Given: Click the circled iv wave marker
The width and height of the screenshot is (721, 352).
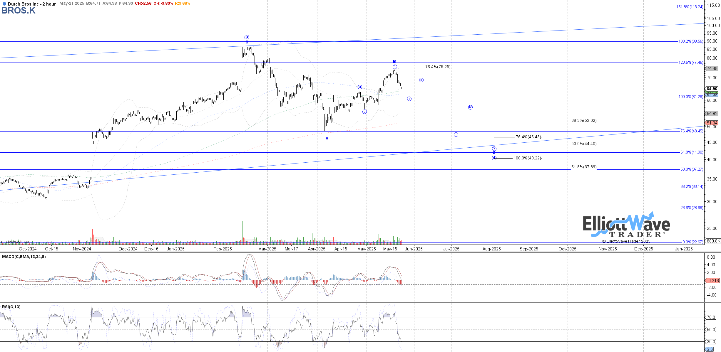Looking at the screenshot, I should (470, 107).
